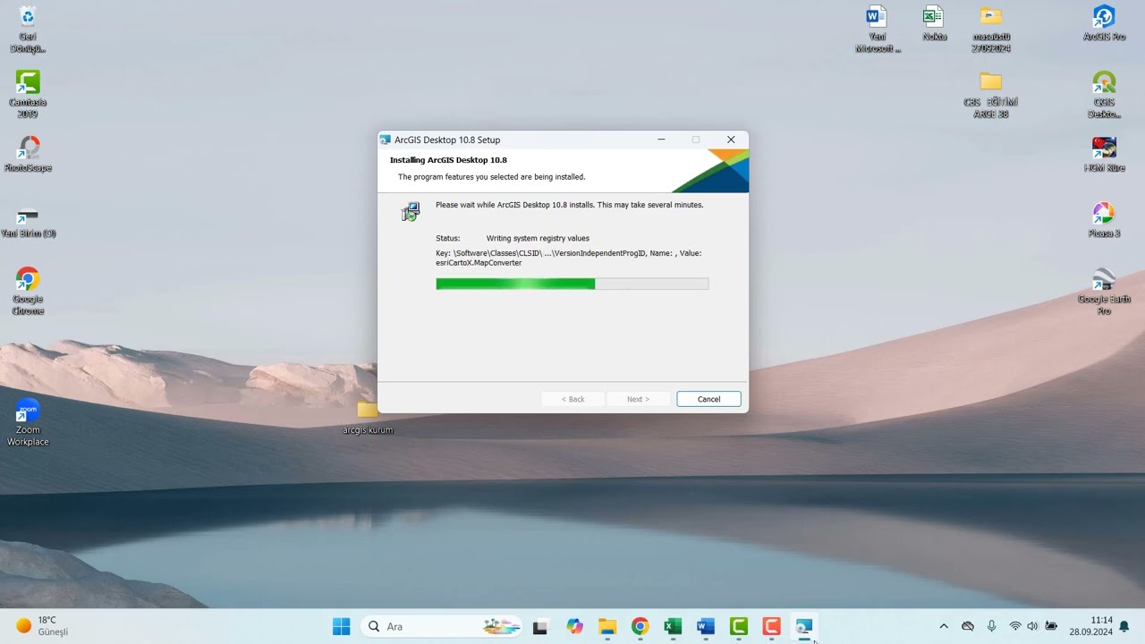Switch to Excel via the taskbar

coord(673,627)
